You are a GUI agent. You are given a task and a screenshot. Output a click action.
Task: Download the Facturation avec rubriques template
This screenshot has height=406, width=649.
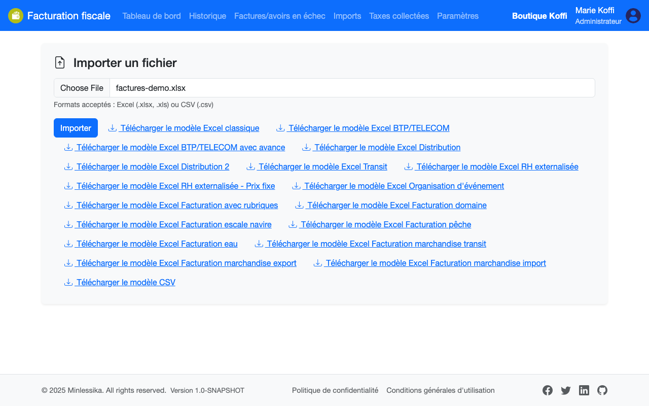click(171, 205)
